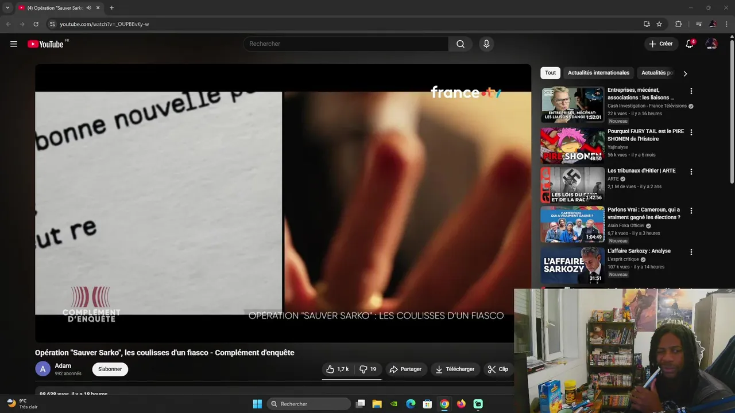Open a new browser tab
This screenshot has width=735, height=413.
click(111, 8)
